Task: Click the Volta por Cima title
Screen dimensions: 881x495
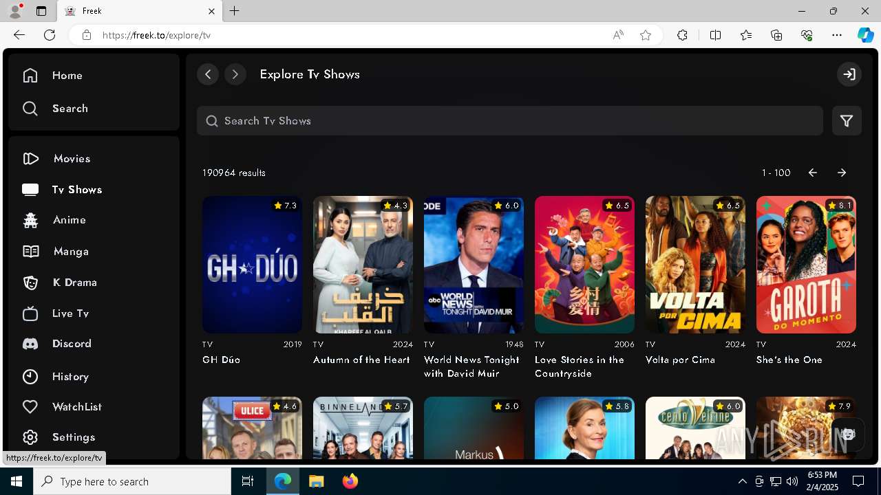Action: click(680, 360)
